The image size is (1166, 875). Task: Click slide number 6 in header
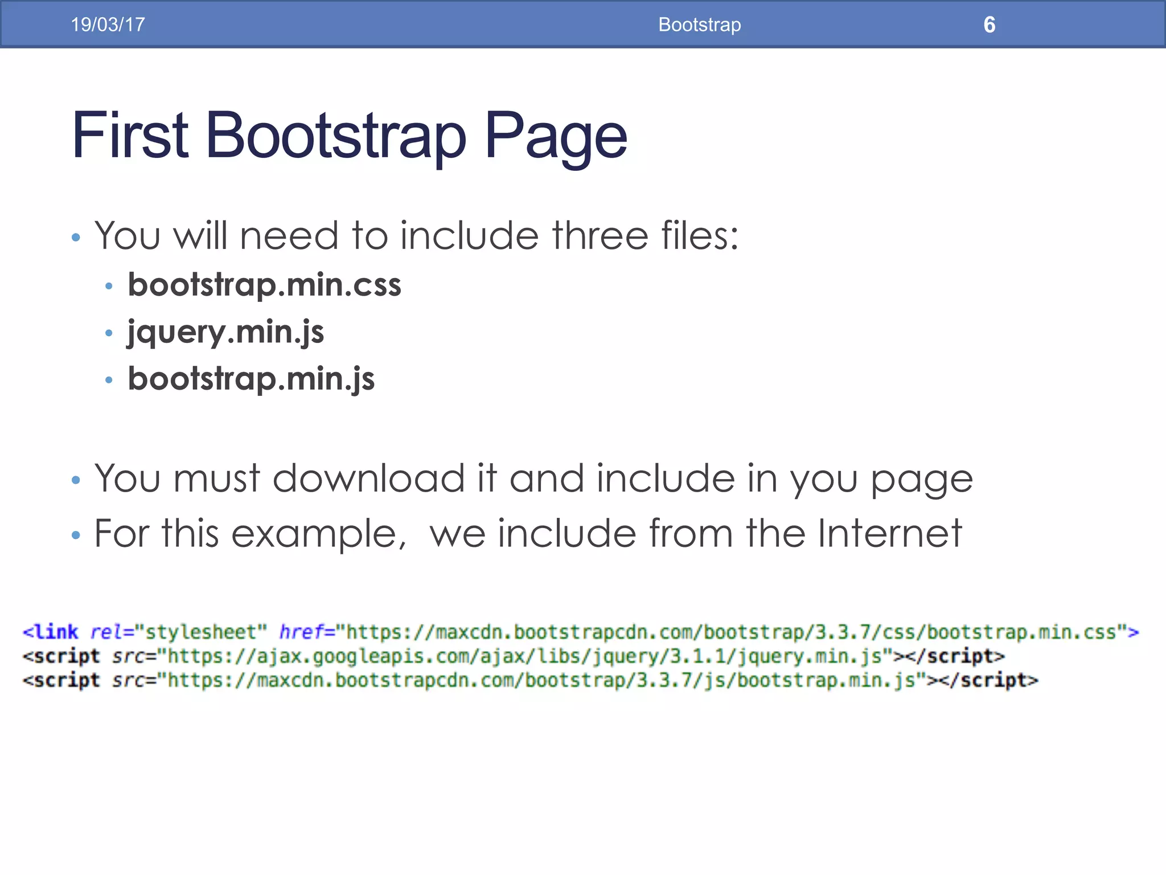tap(990, 24)
